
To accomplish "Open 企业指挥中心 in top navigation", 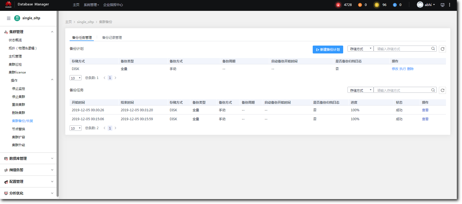I will click(113, 5).
